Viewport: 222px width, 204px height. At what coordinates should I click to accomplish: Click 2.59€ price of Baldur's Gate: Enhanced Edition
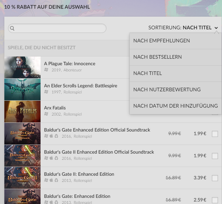[x=200, y=200]
